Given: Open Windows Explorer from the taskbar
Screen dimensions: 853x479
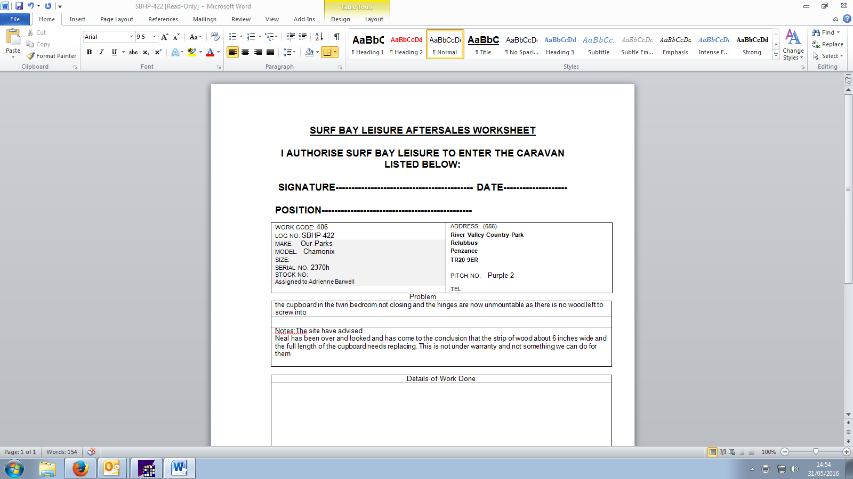Looking at the screenshot, I should pos(47,468).
